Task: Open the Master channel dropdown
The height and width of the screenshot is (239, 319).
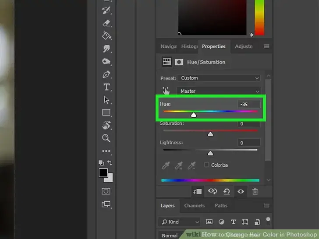Action: [218, 91]
